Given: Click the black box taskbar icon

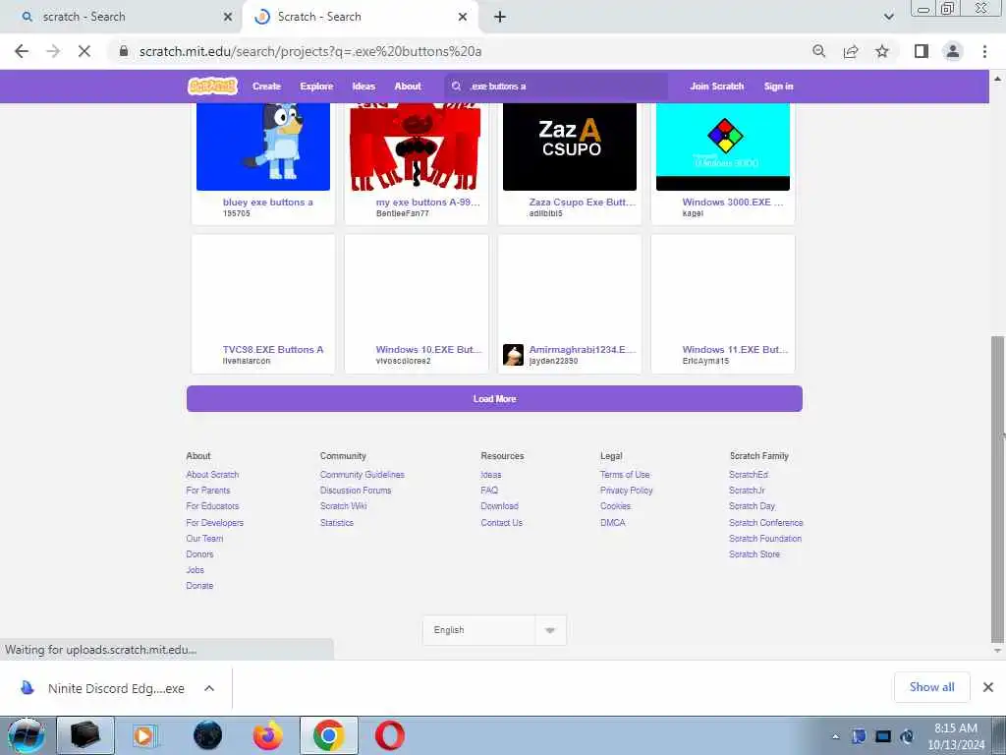Looking at the screenshot, I should 84,735.
